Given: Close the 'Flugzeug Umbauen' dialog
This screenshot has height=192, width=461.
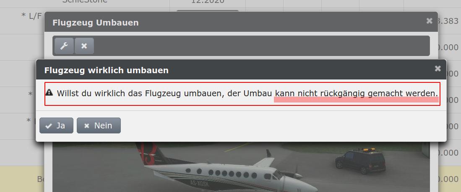Looking at the screenshot, I should pos(429,21).
